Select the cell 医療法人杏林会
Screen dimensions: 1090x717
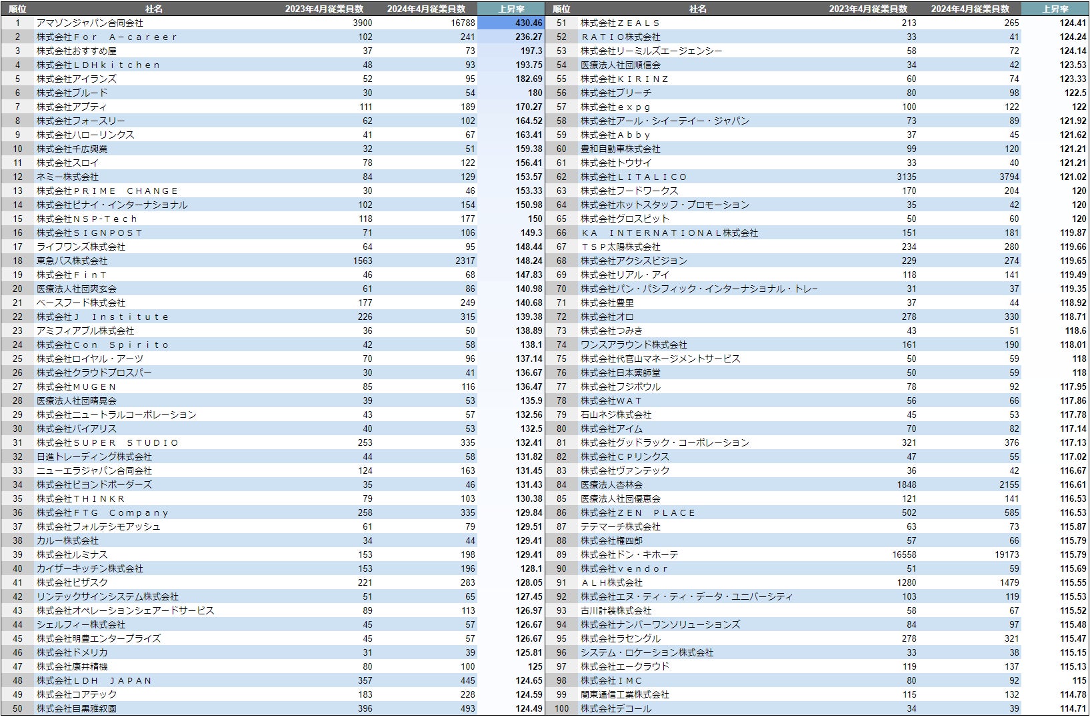[x=611, y=484]
